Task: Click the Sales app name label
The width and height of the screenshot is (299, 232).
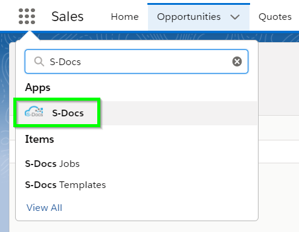Action: (x=68, y=16)
